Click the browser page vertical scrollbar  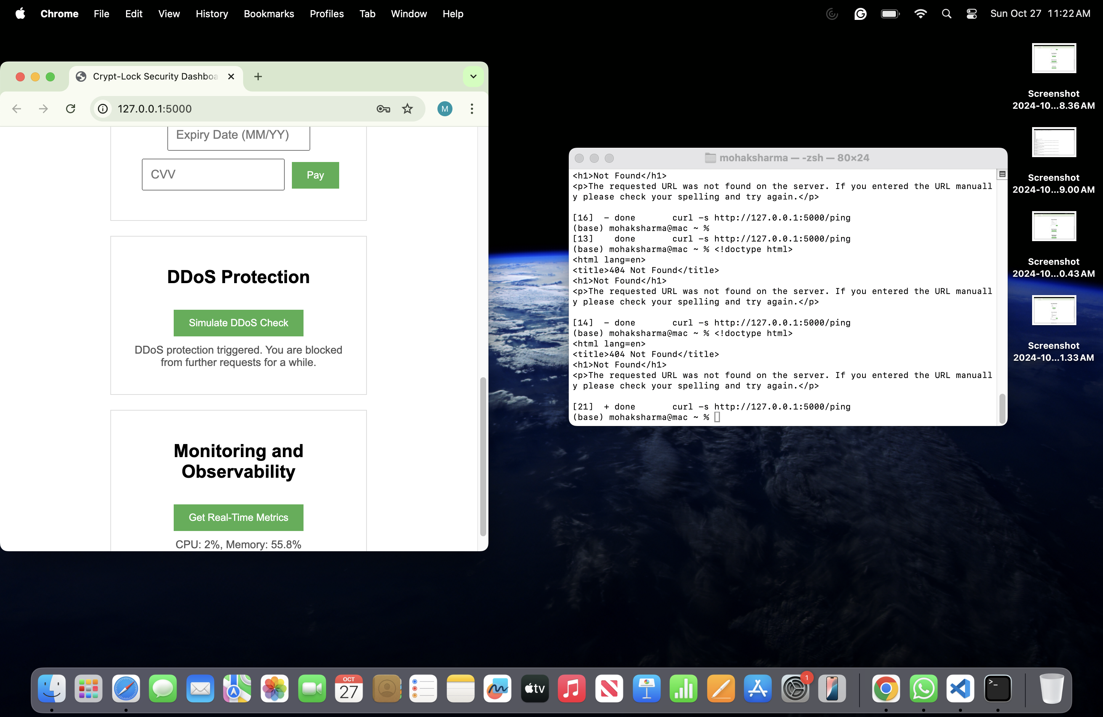(x=482, y=456)
